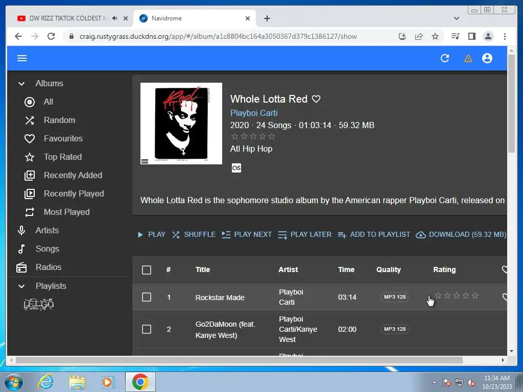
Task: Sort by the Rating column header
Action: 444,269
